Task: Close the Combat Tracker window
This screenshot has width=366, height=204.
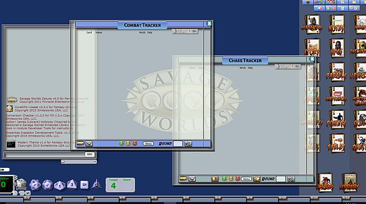Action: pos(209,24)
